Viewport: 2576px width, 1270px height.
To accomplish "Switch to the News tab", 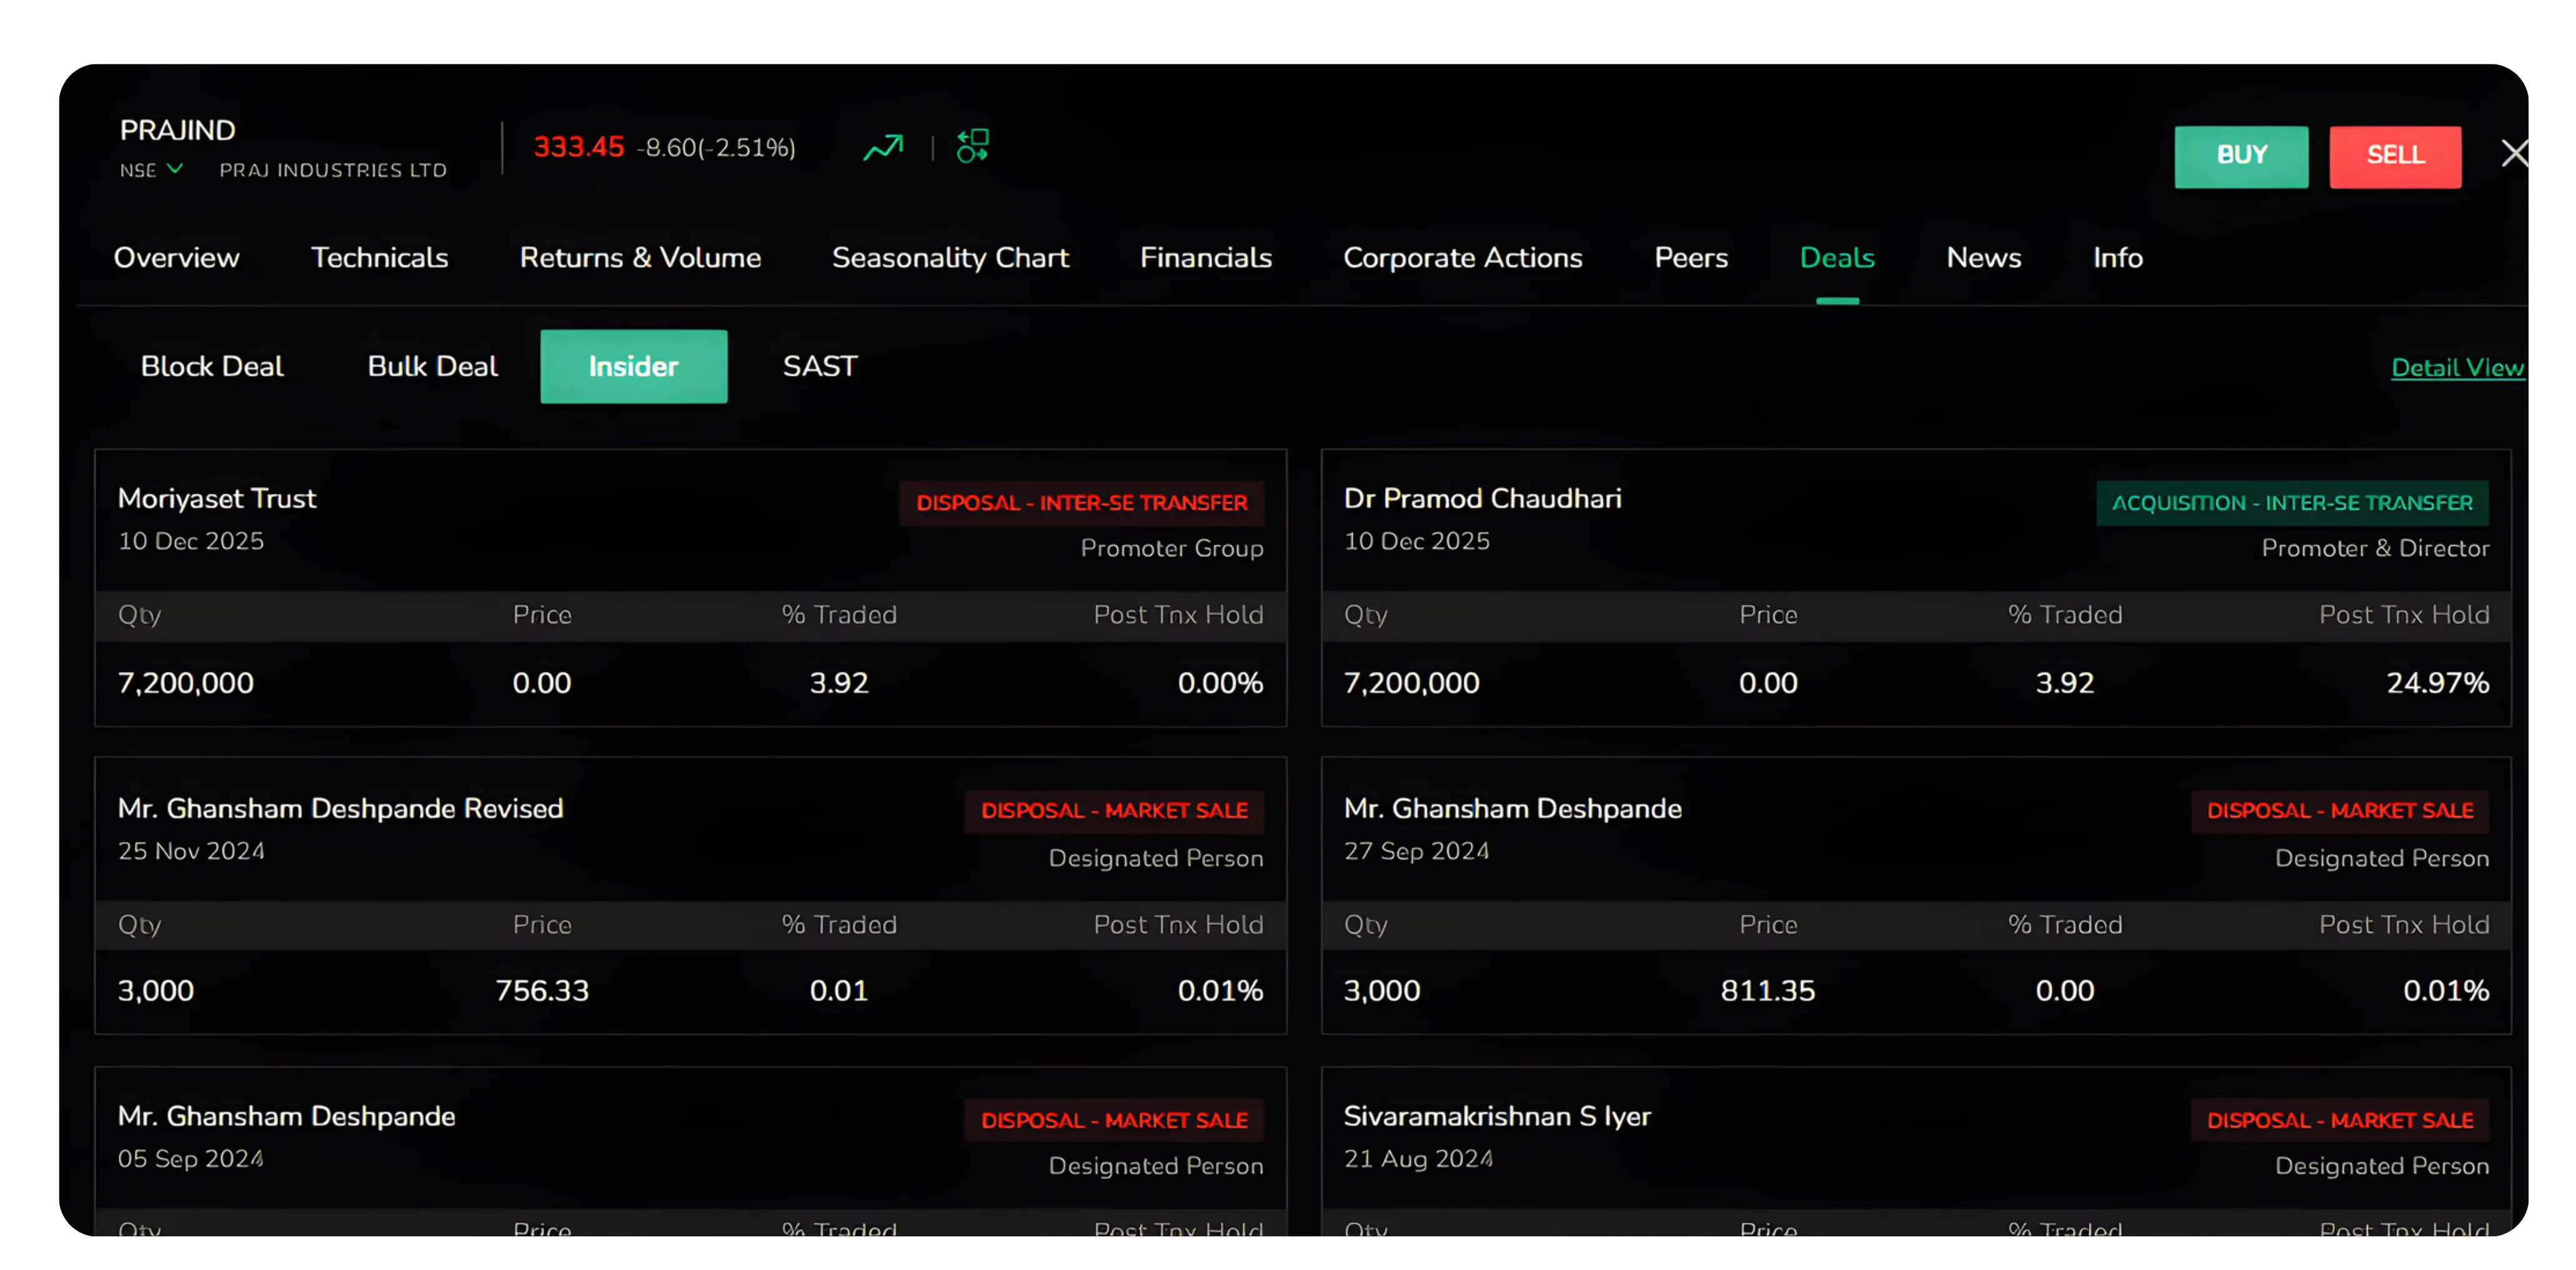I will [1984, 258].
